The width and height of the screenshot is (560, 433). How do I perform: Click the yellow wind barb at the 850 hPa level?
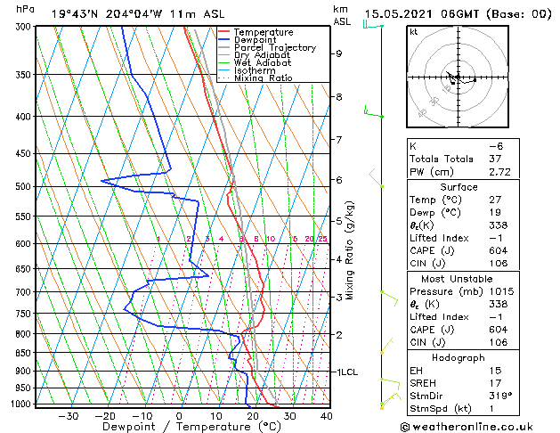coord(386,346)
